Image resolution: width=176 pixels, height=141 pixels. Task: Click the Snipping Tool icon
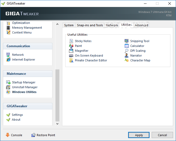127,41
